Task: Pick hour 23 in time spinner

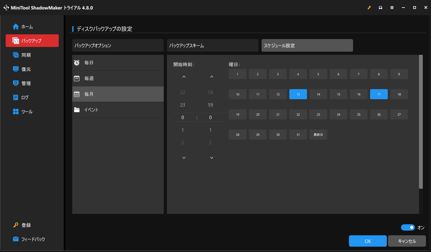Action: point(183,105)
